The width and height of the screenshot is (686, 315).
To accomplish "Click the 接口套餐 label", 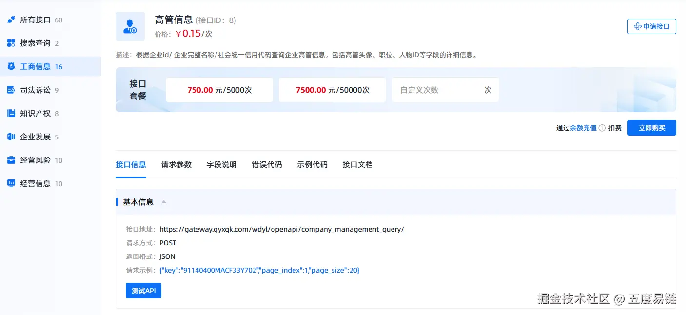I will (138, 90).
